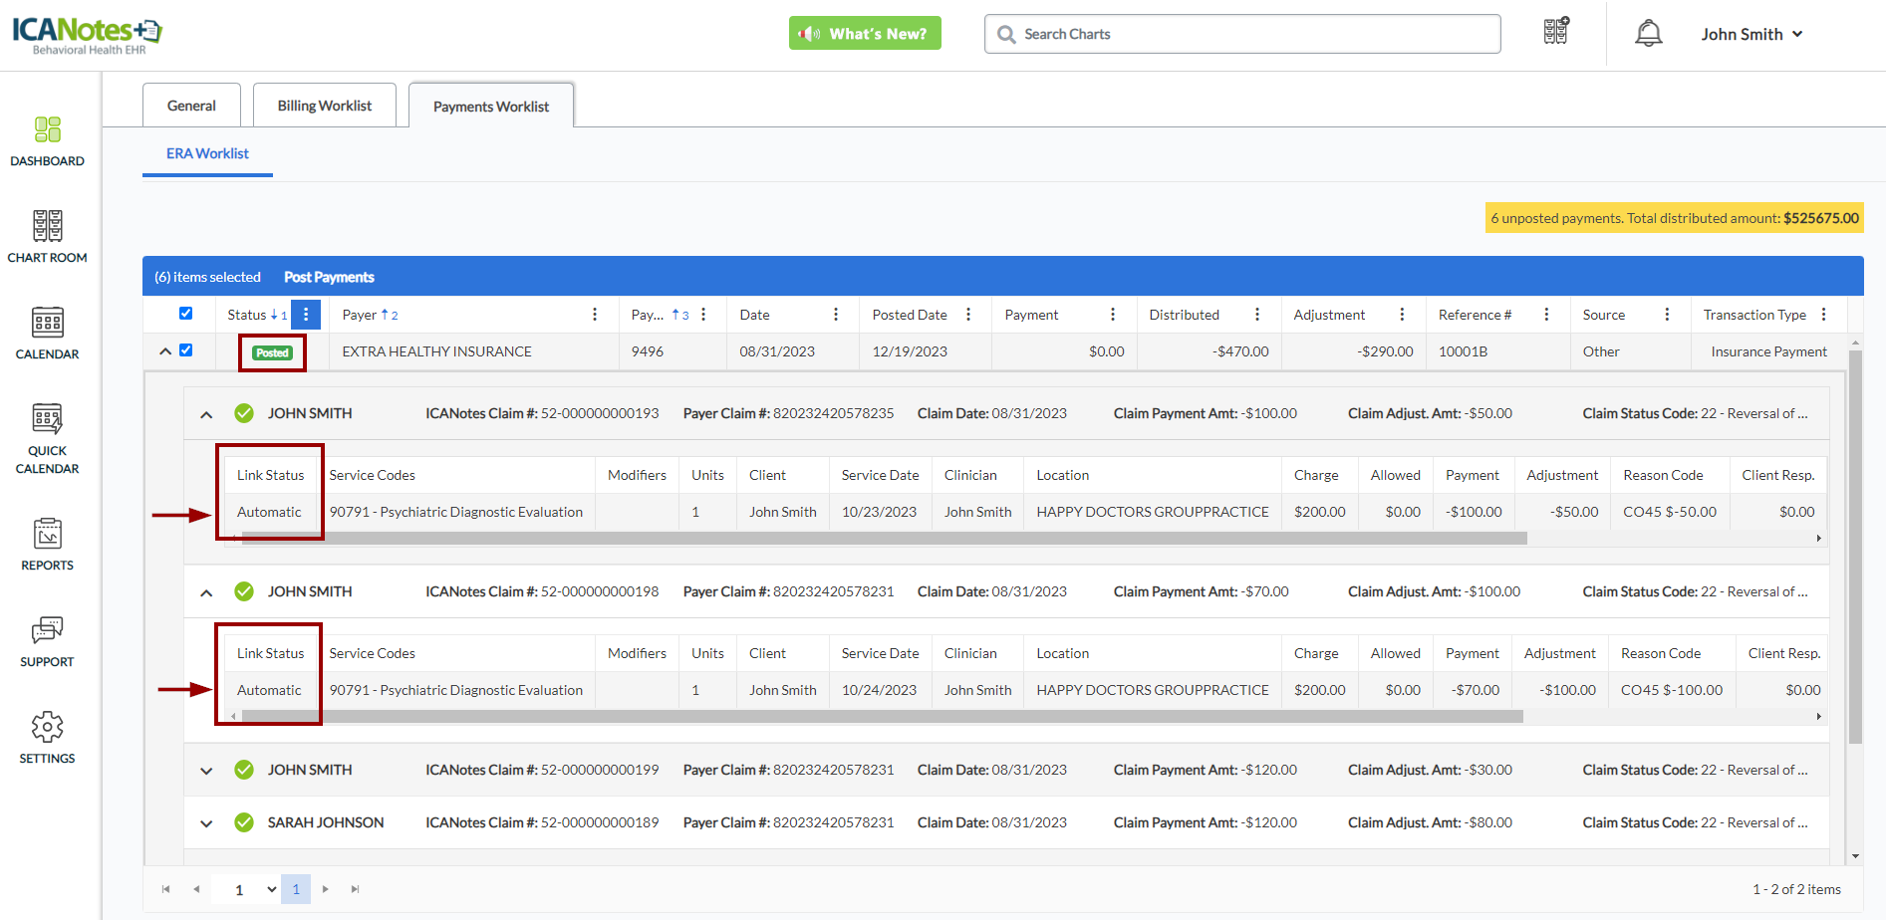
Task: Collapse the claim ending in 193
Action: pyautogui.click(x=206, y=414)
